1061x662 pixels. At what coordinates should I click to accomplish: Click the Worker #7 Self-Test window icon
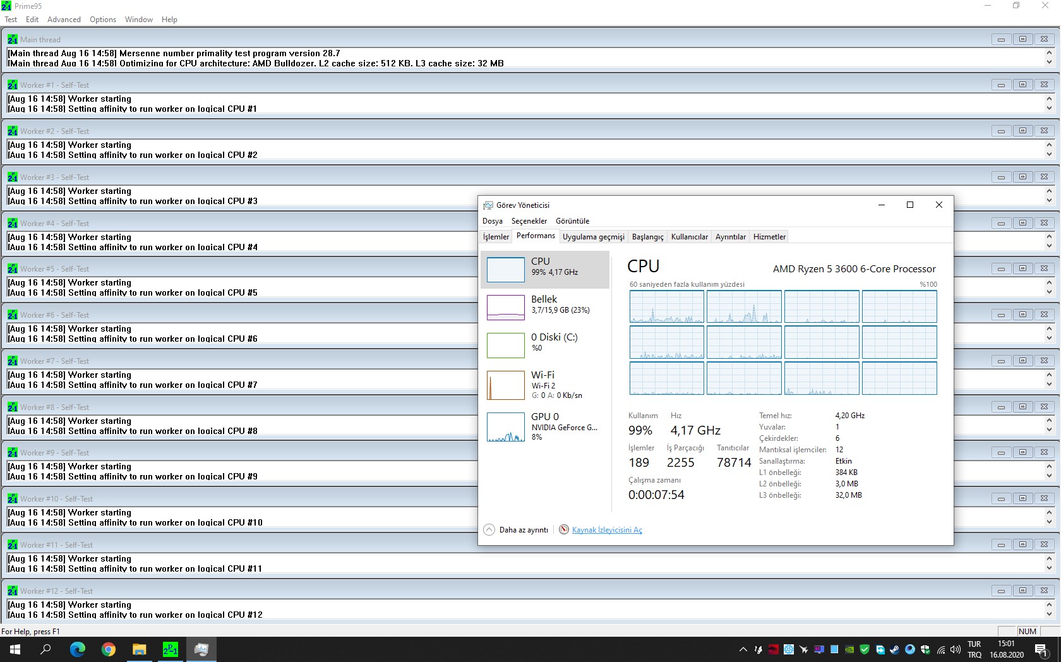tap(13, 361)
